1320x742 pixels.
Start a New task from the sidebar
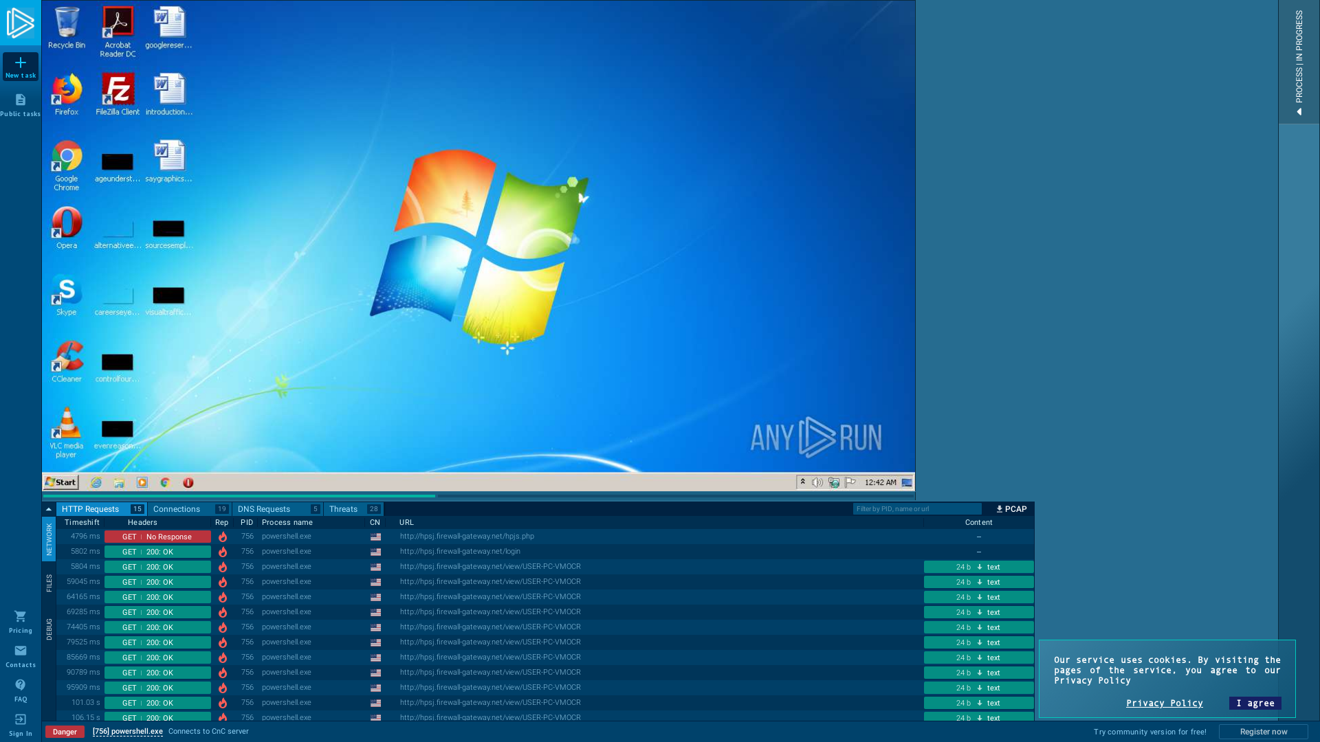tap(21, 67)
